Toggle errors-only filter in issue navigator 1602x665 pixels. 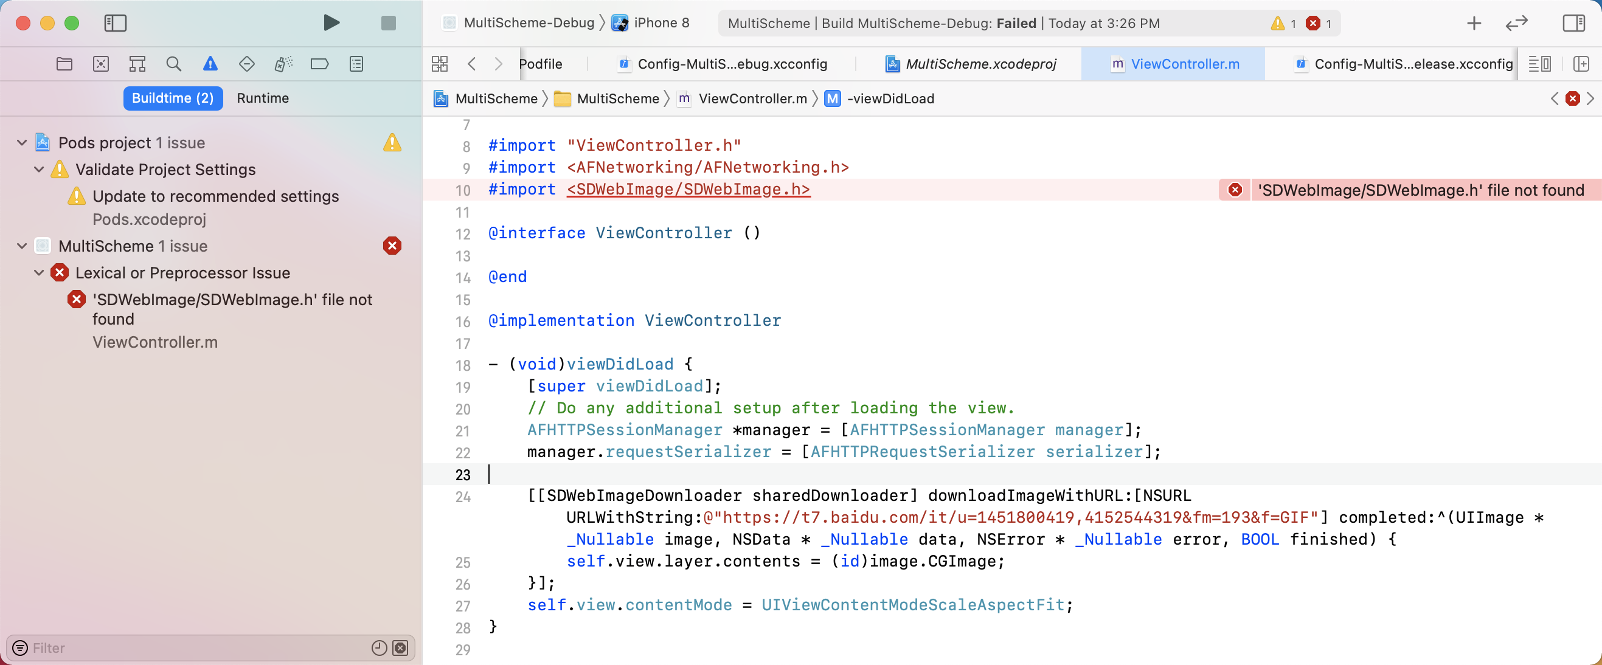pyautogui.click(x=401, y=648)
